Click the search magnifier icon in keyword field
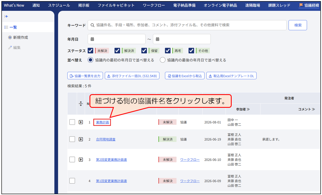The height and width of the screenshot is (195, 322). 92,25
